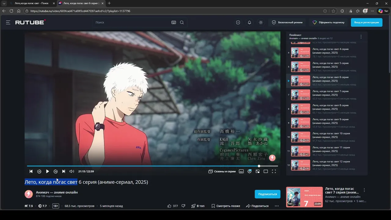
Task: Play the video
Action: pos(47,171)
